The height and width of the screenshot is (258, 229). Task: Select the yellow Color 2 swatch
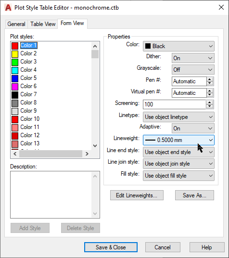point(15,54)
